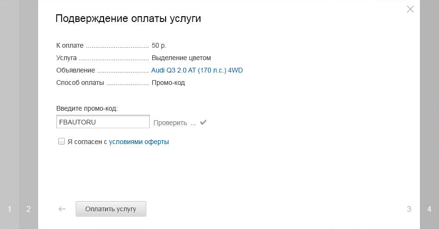This screenshot has height=229, width=439.
Task: Click the Подверждение оплаты услуги heading
Action: tap(128, 19)
